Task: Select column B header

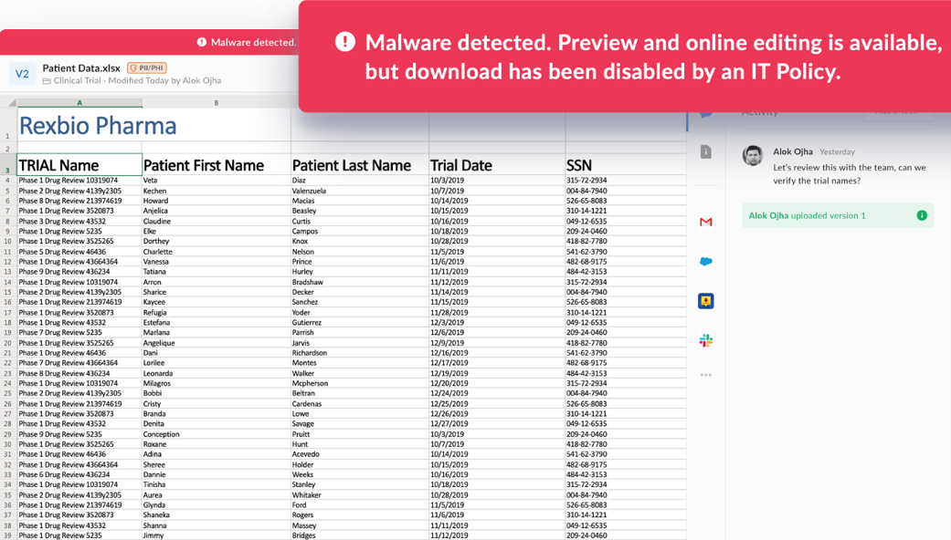Action: click(217, 103)
